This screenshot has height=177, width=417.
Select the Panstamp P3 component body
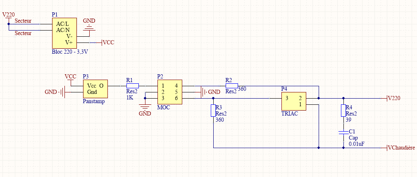(x=95, y=89)
